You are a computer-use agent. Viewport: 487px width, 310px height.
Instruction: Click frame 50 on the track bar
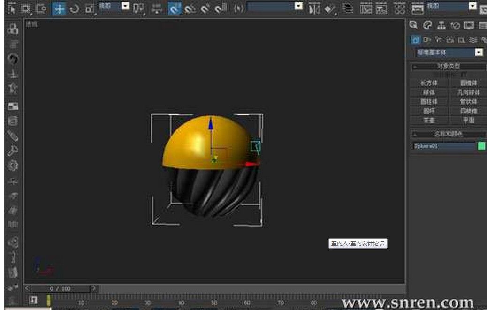point(214,302)
